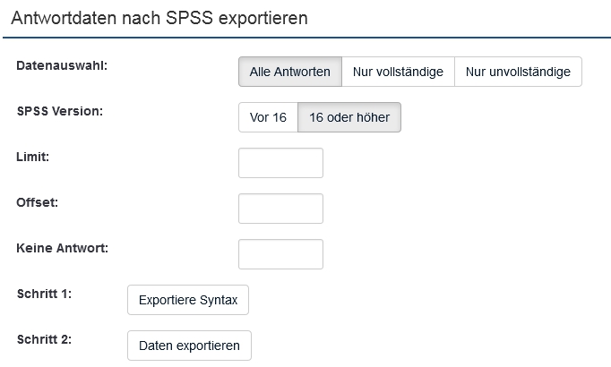The width and height of the screenshot is (611, 367).
Task: Select SPSS version "Vor 16"
Action: pyautogui.click(x=268, y=117)
